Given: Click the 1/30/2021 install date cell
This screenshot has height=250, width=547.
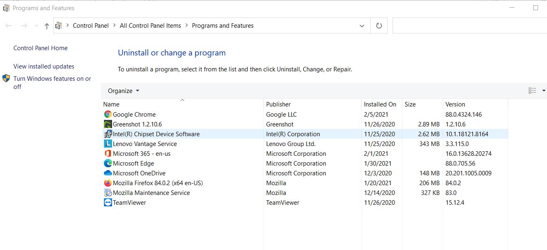Looking at the screenshot, I should coord(377,164).
